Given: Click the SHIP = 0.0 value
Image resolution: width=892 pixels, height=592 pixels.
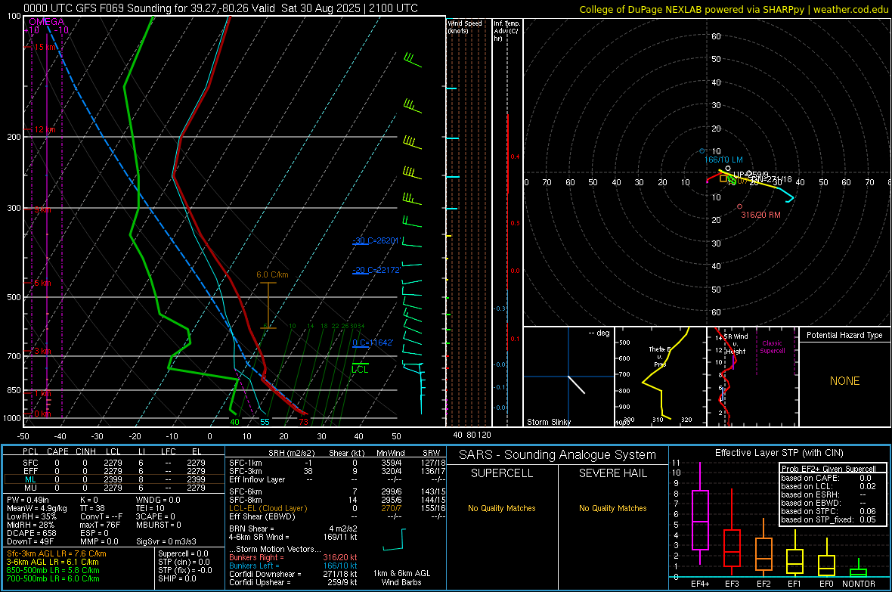Looking at the screenshot, I should pyautogui.click(x=177, y=579).
